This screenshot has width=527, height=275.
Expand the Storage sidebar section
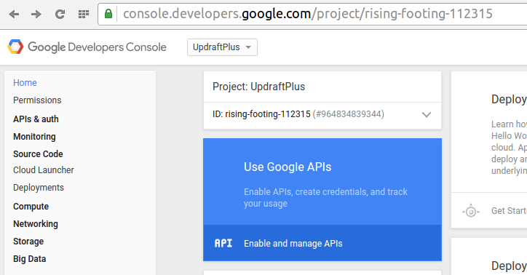click(28, 242)
